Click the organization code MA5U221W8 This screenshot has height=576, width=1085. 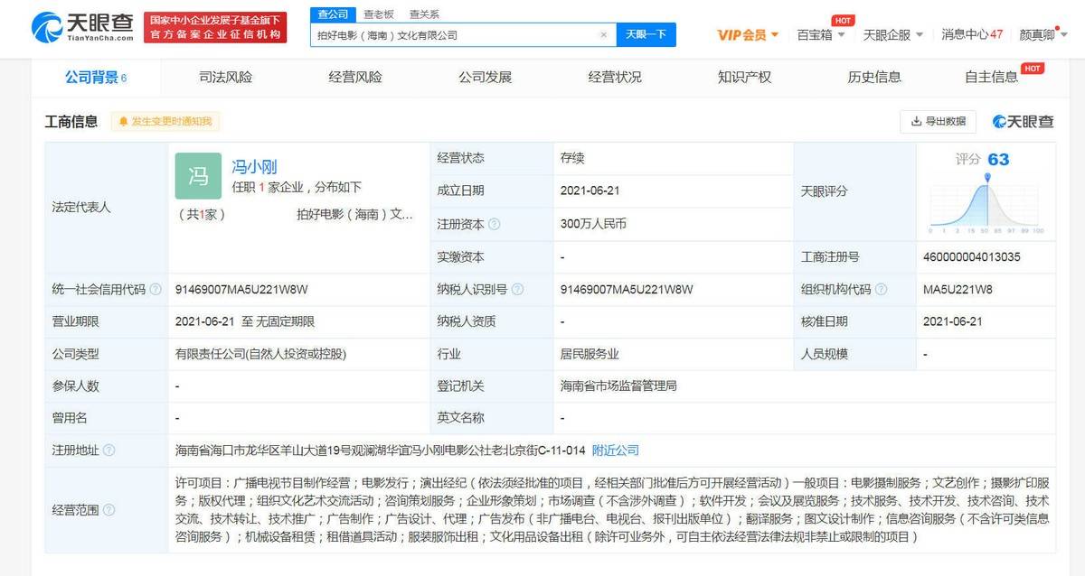pyautogui.click(x=958, y=290)
